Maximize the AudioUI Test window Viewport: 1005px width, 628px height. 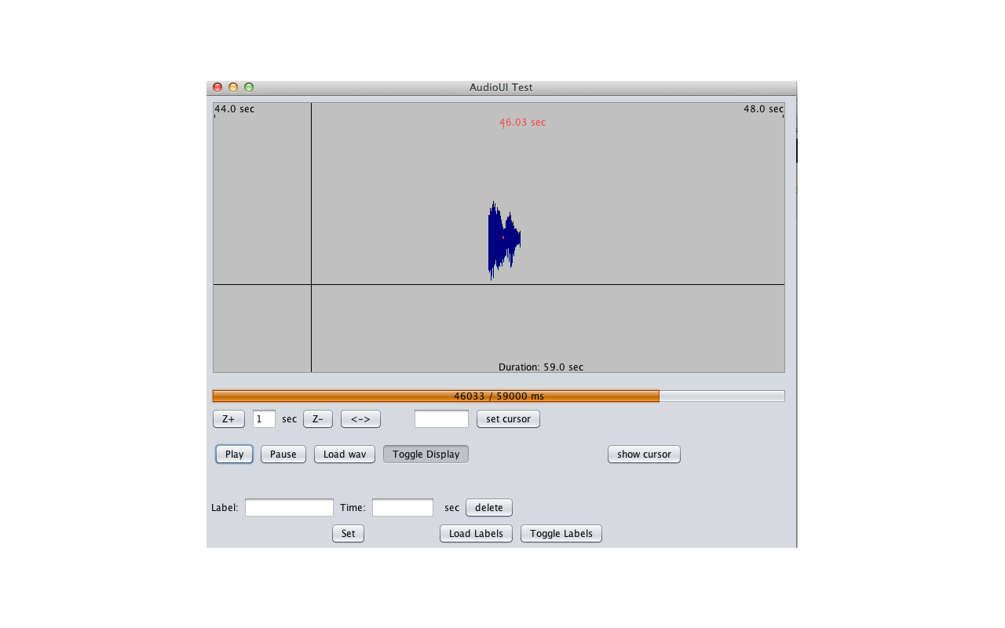[x=249, y=87]
